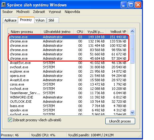Open the Nápověda menu
The image size is (154, 140).
pyautogui.click(x=72, y=12)
